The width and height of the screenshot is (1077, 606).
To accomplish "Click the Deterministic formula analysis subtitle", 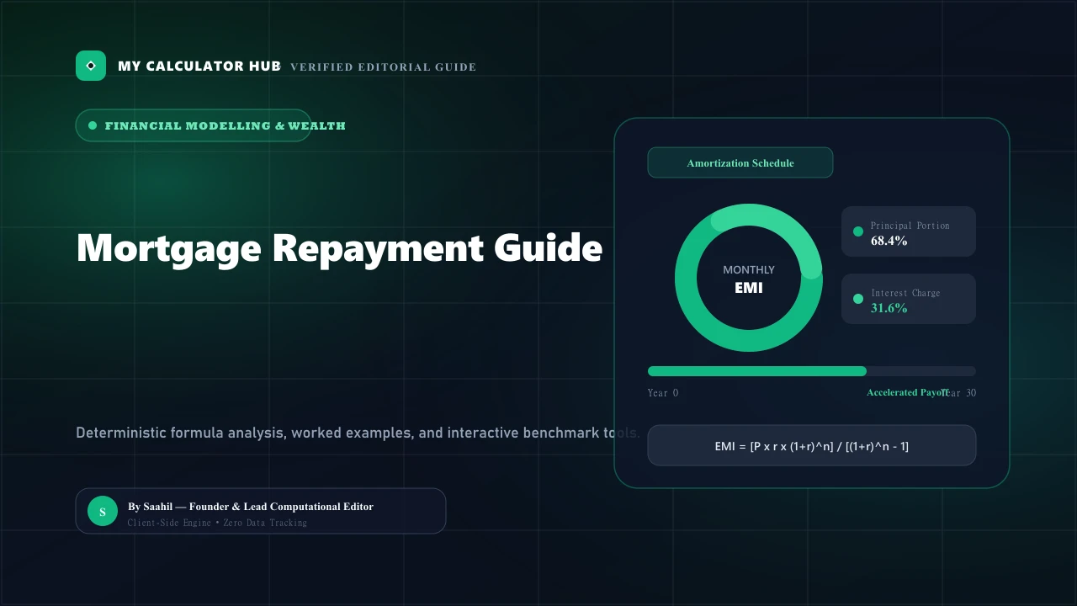I will coord(358,433).
